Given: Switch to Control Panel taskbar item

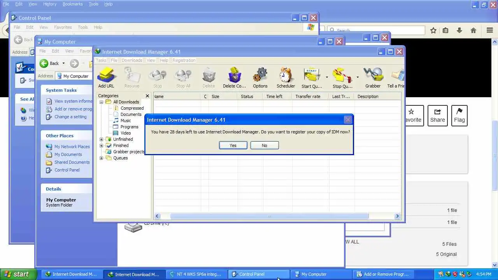Looking at the screenshot, I should coord(258,274).
